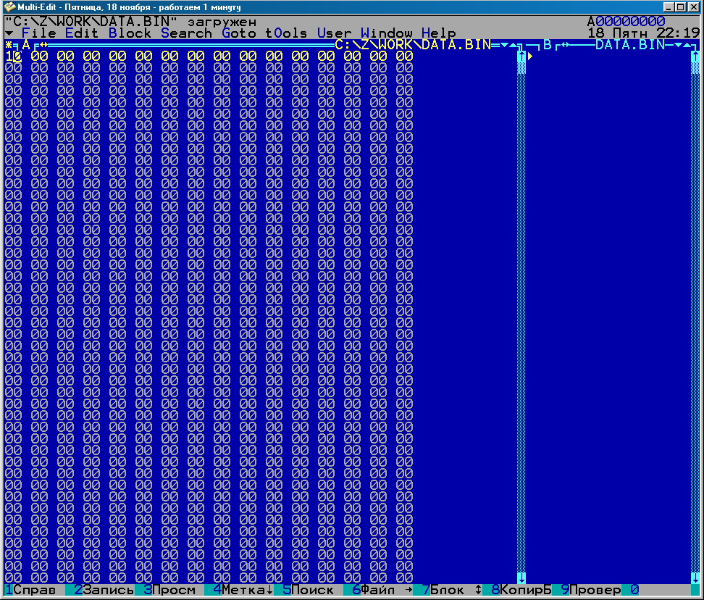Viewport: 704px width, 600px height.
Task: Click the first hex byte in window A
Action: (x=13, y=57)
